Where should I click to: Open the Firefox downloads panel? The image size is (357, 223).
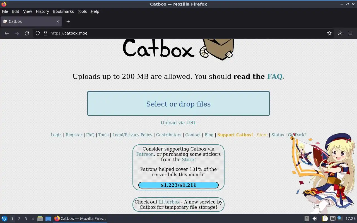[x=340, y=33]
